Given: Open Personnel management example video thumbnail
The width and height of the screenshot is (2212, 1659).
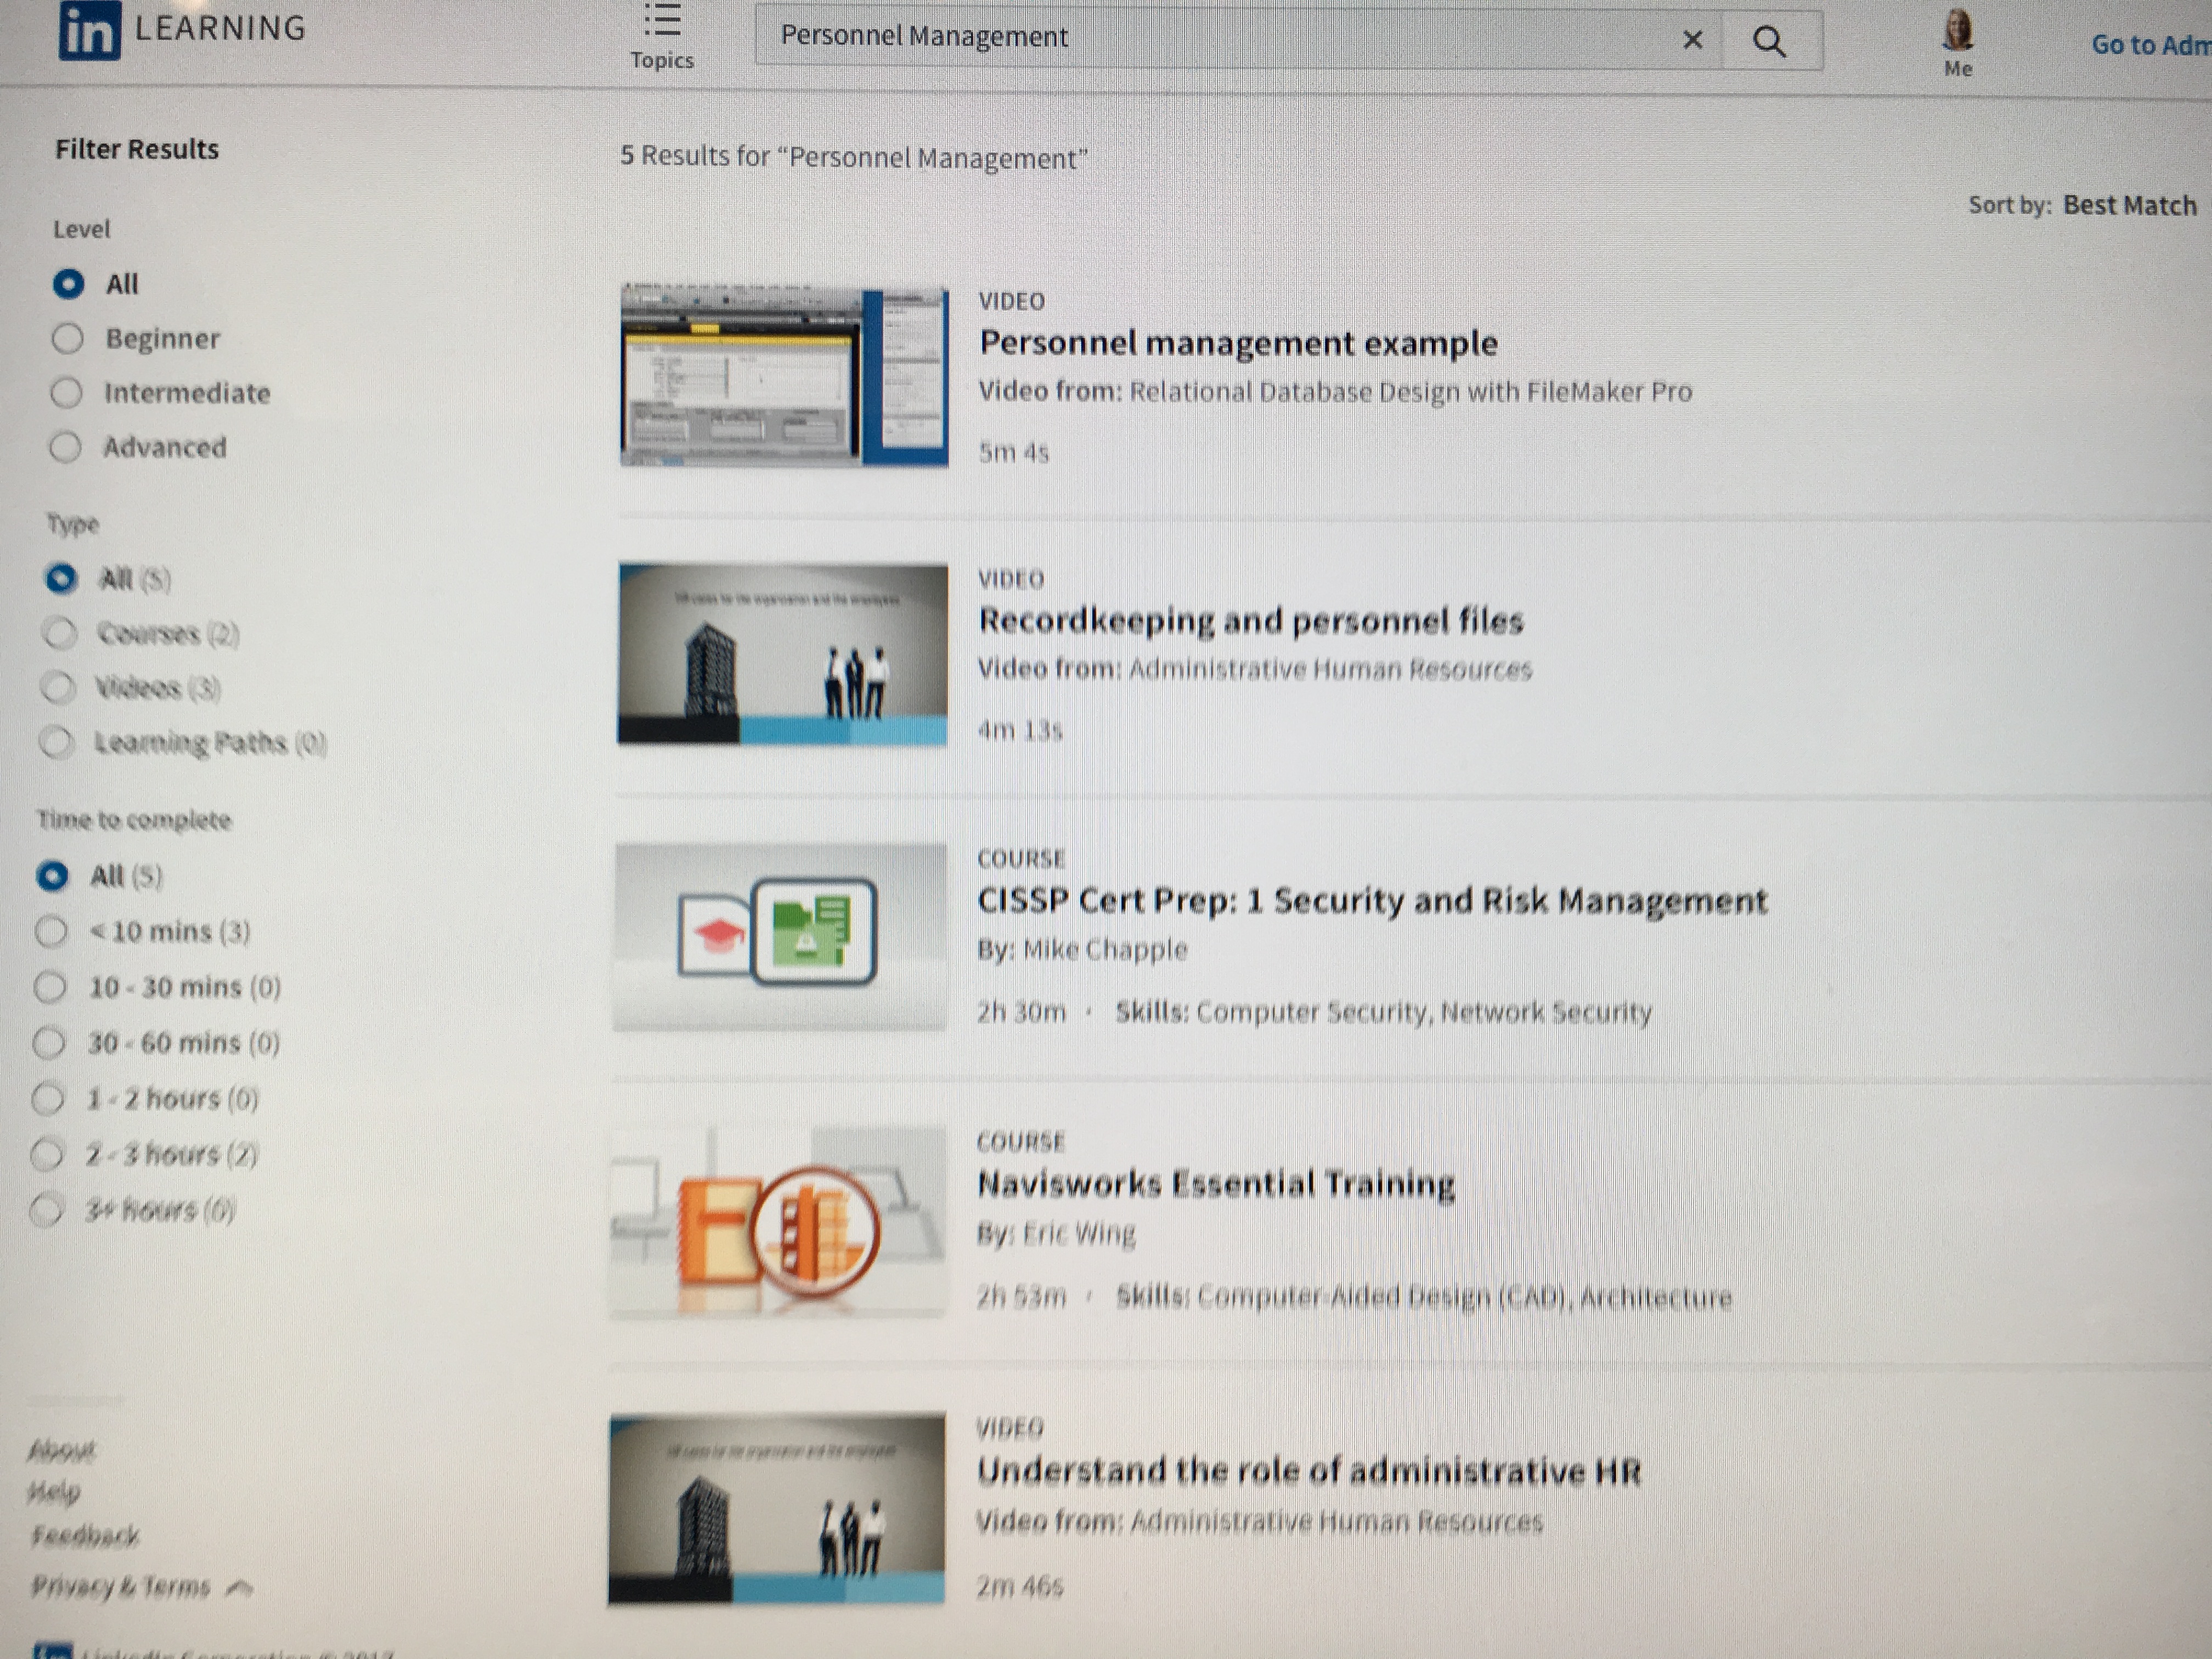Looking at the screenshot, I should click(783, 376).
